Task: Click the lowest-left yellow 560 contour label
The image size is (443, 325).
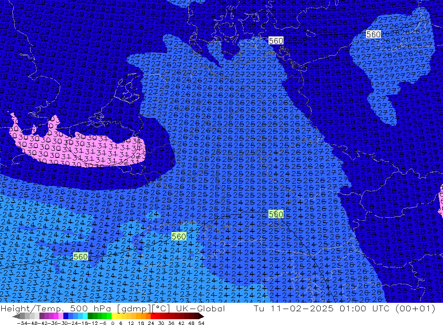Action: coord(81,257)
